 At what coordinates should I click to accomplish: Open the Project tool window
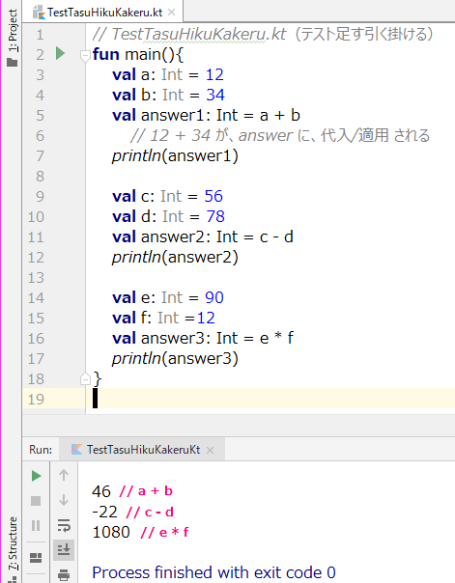pyautogui.click(x=13, y=38)
